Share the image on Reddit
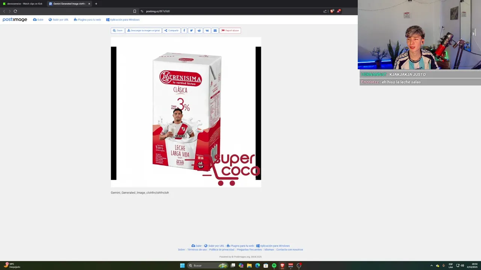The height and width of the screenshot is (270, 481). click(199, 30)
